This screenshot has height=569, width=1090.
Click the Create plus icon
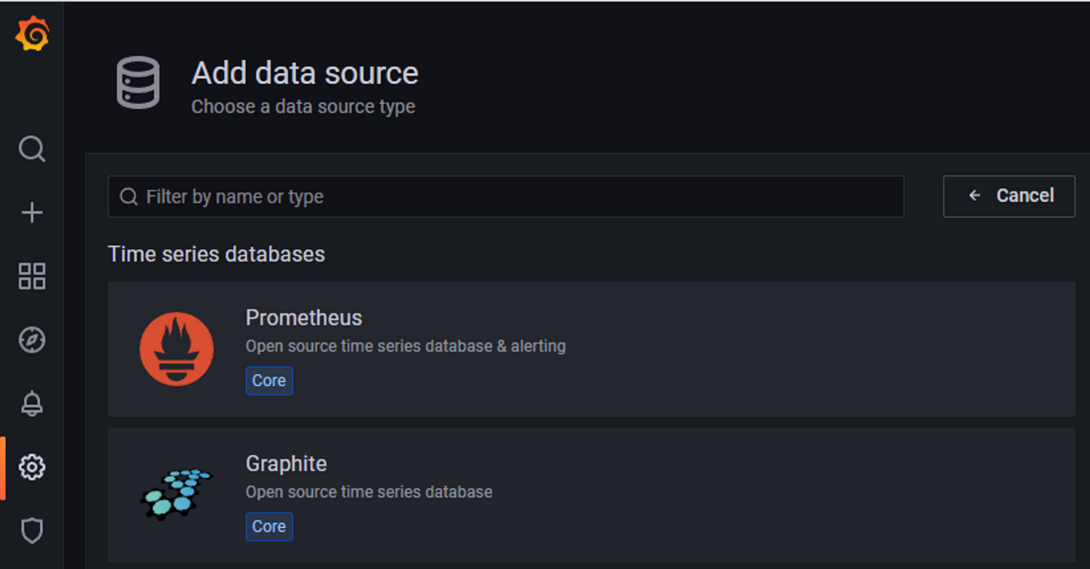(32, 212)
